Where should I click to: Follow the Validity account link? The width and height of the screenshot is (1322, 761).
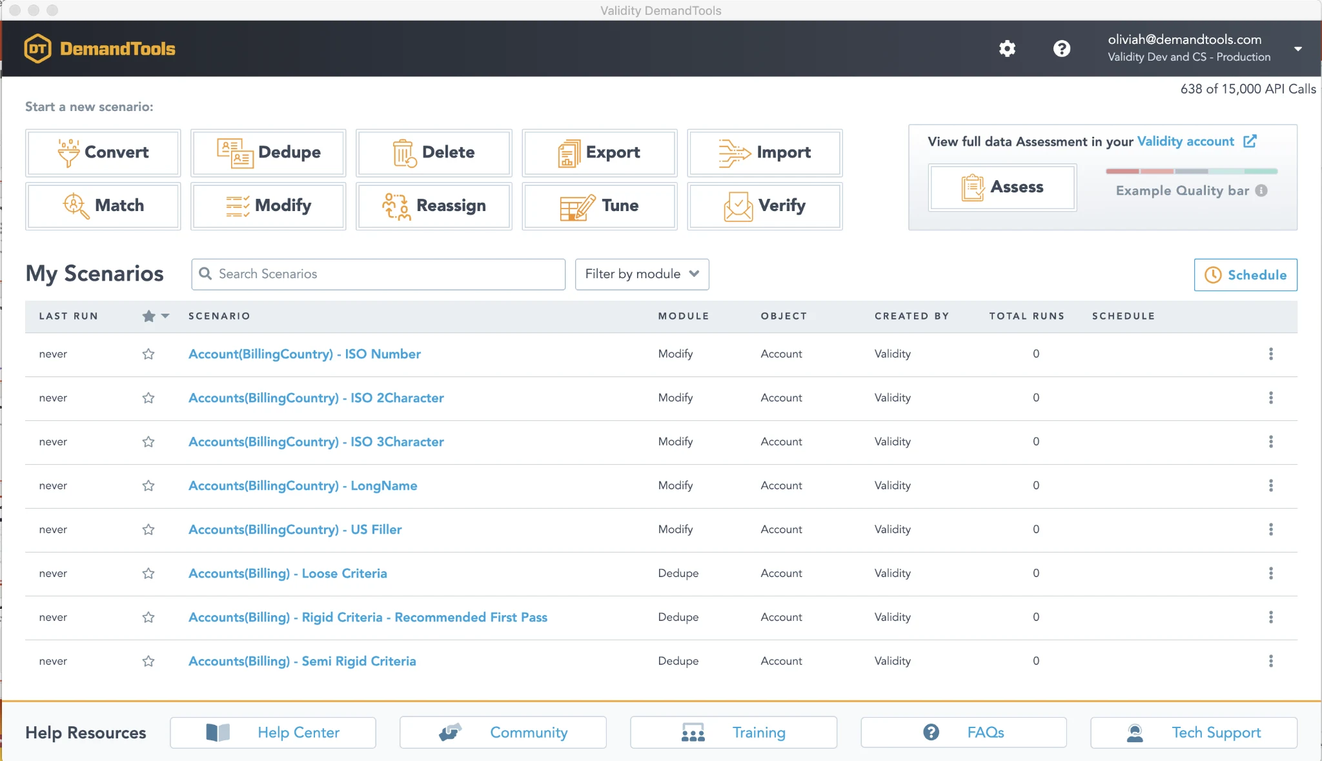[1185, 141]
